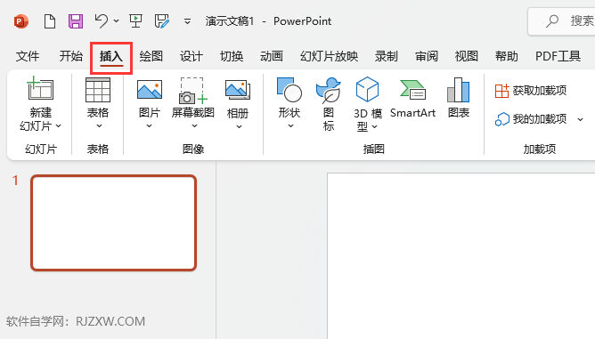
Task: Click the 屏幕截图 camera icon
Action: 192,91
